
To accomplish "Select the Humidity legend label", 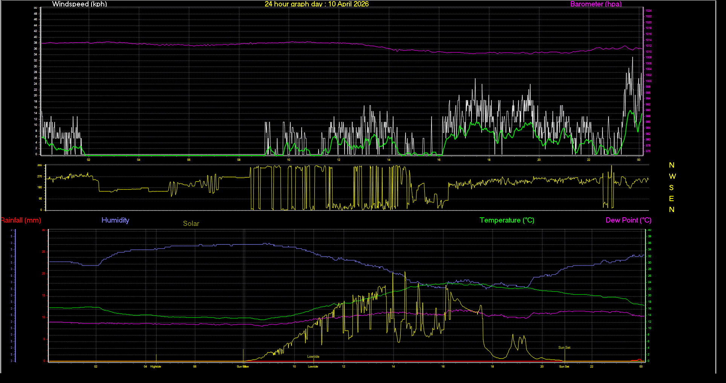I will [115, 220].
